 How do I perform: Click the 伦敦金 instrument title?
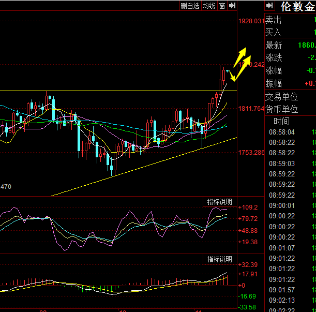pos(297,7)
